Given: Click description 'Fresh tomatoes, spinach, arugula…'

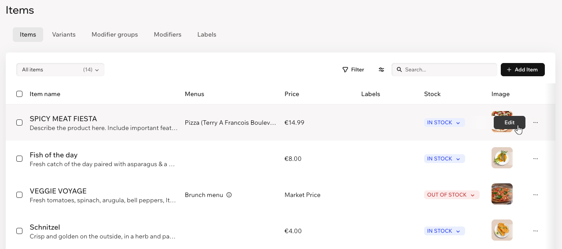Looking at the screenshot, I should (x=103, y=201).
